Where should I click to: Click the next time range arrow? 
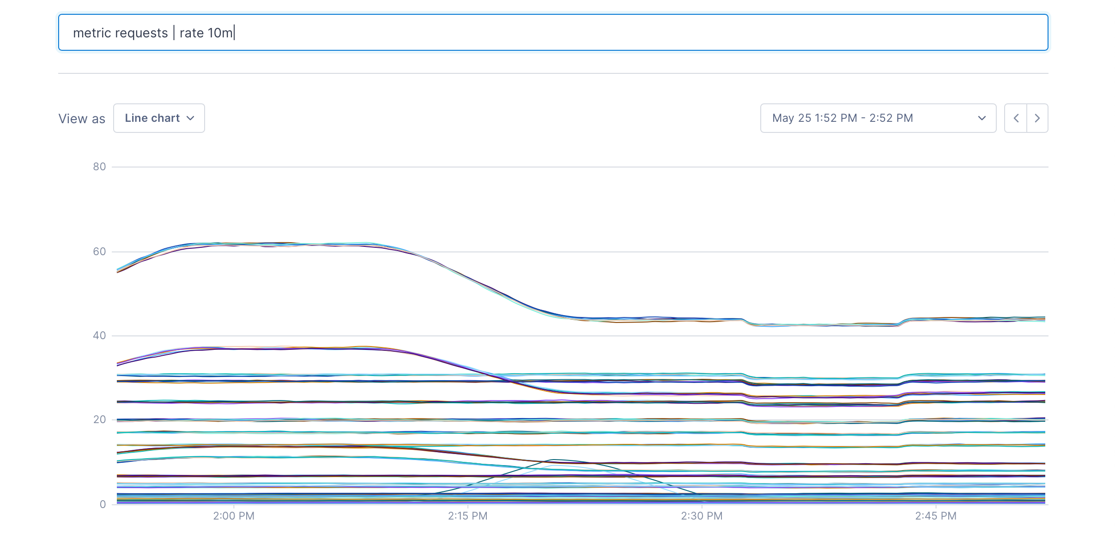[x=1037, y=118]
